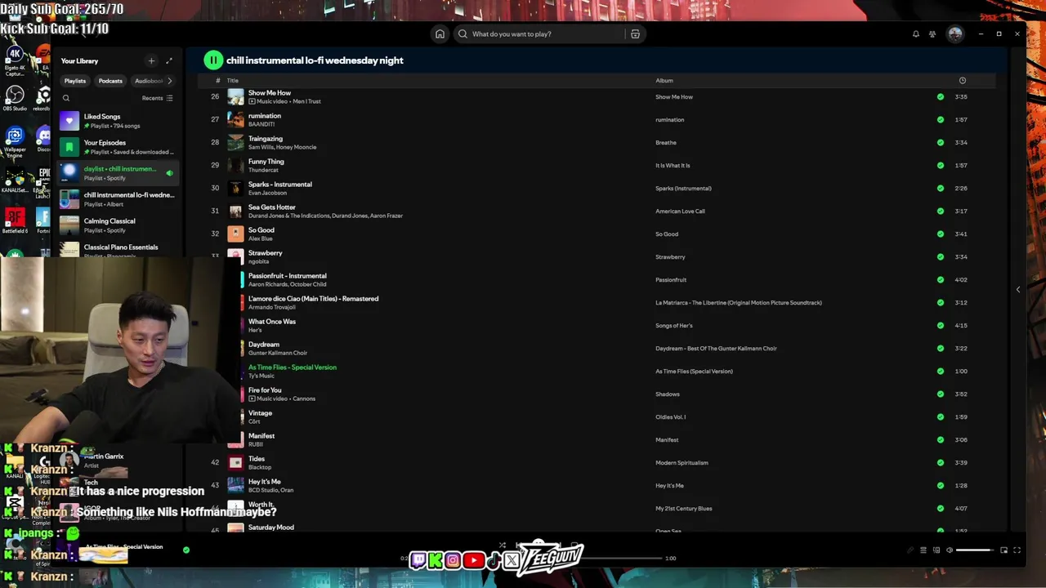Sort tracks by duration clock icon

coord(962,80)
